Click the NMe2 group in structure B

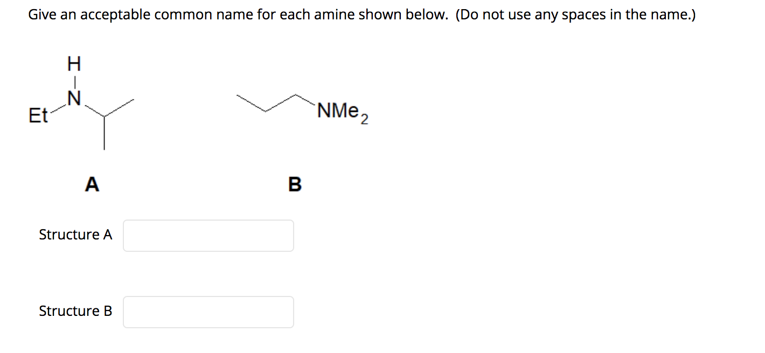click(x=338, y=111)
